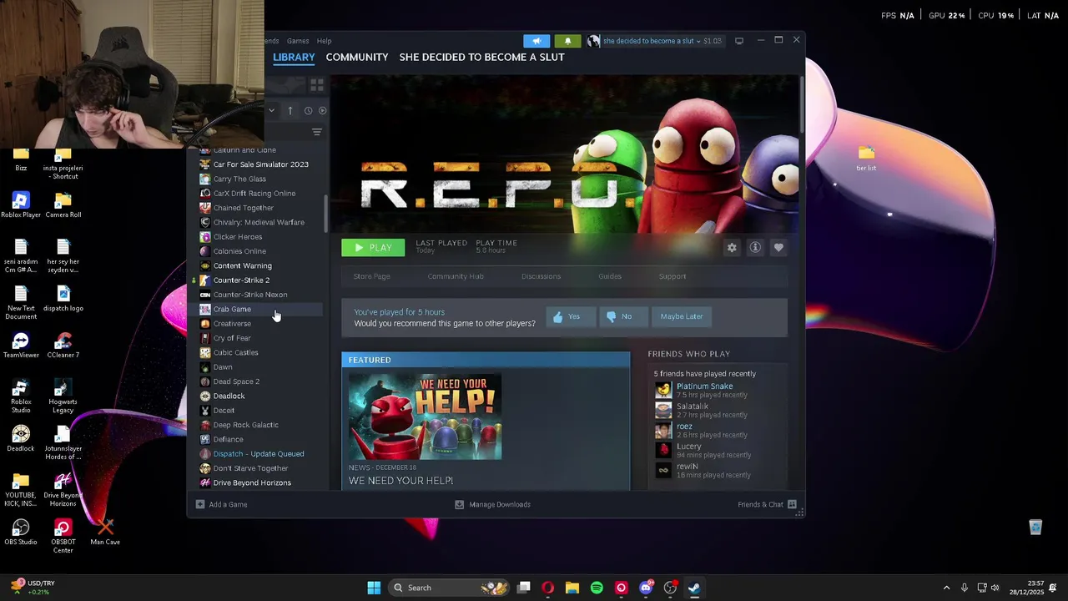
Task: Open Recycle Bin on desktop
Action: [1035, 527]
